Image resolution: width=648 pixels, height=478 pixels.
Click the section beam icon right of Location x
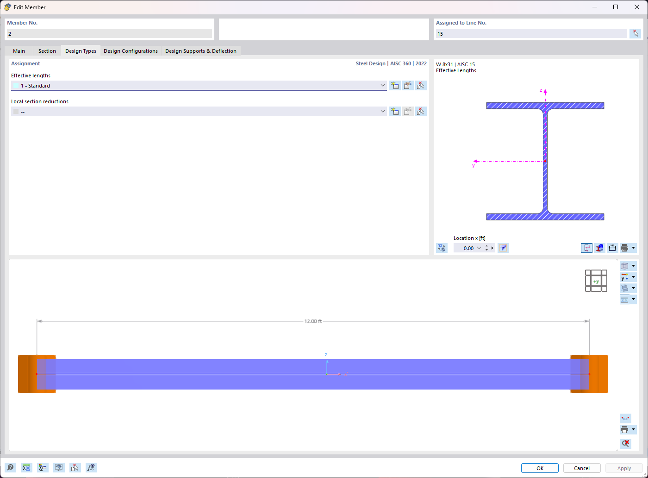tap(503, 248)
